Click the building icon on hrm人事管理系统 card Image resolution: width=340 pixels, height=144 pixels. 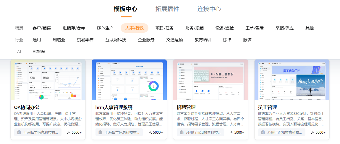[101, 132]
